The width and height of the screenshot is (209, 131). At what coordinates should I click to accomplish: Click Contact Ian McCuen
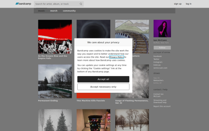(158, 95)
